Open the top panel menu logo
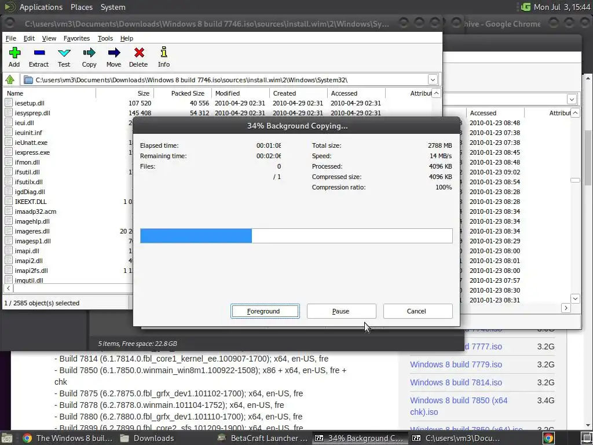Viewport: 593px width, 445px height. tap(10, 7)
